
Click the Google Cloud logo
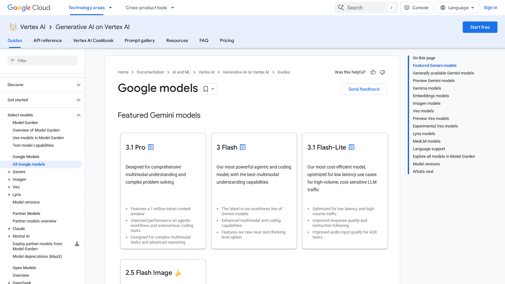point(28,8)
